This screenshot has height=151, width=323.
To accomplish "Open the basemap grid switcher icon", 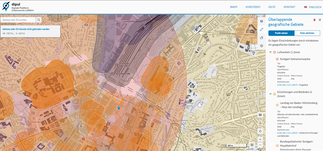I will coord(252,145).
